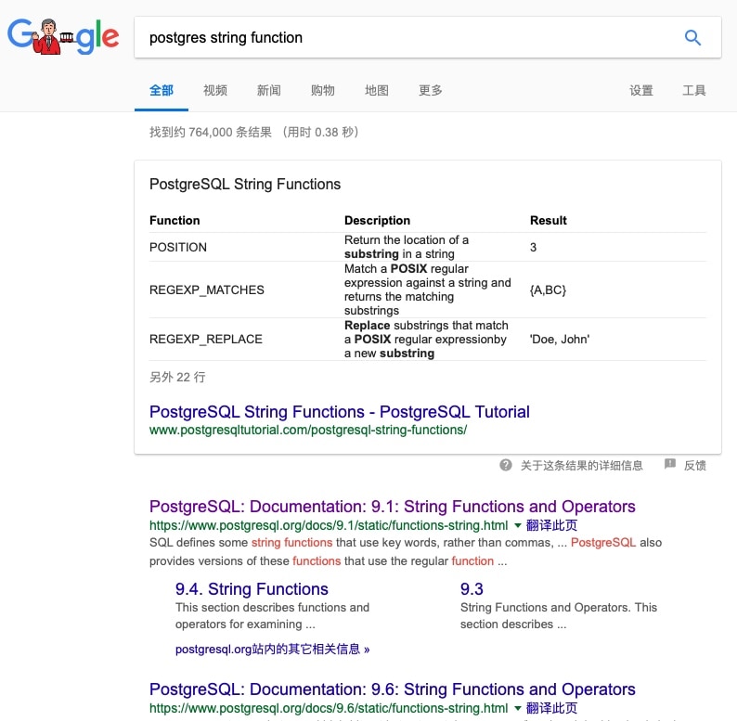
Task: Click the 9.3 sitelink
Action: [472, 589]
